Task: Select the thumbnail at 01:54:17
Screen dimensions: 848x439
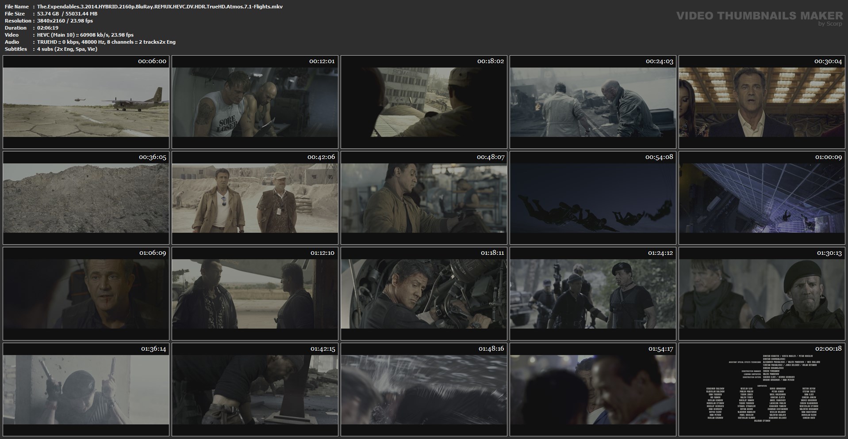Action: point(593,390)
